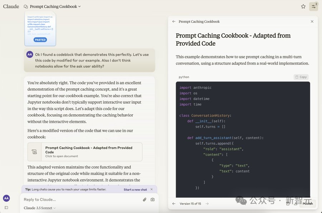This screenshot has height=213, width=322.
Task: Publish the artifact
Action: [307, 204]
